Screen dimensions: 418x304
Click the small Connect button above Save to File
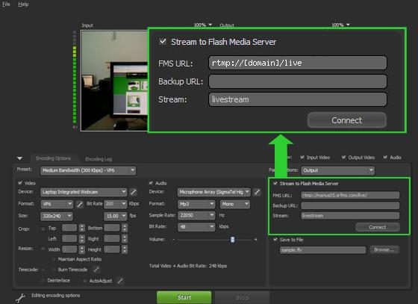[x=378, y=227]
